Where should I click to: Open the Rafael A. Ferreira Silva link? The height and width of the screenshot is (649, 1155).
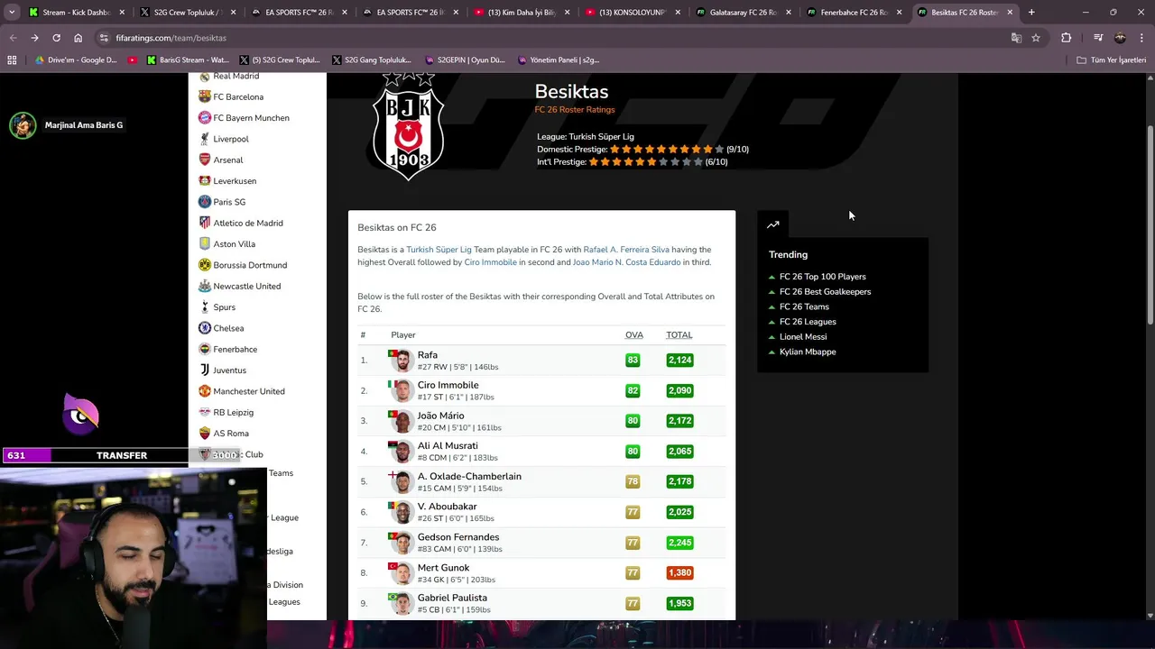(626, 250)
